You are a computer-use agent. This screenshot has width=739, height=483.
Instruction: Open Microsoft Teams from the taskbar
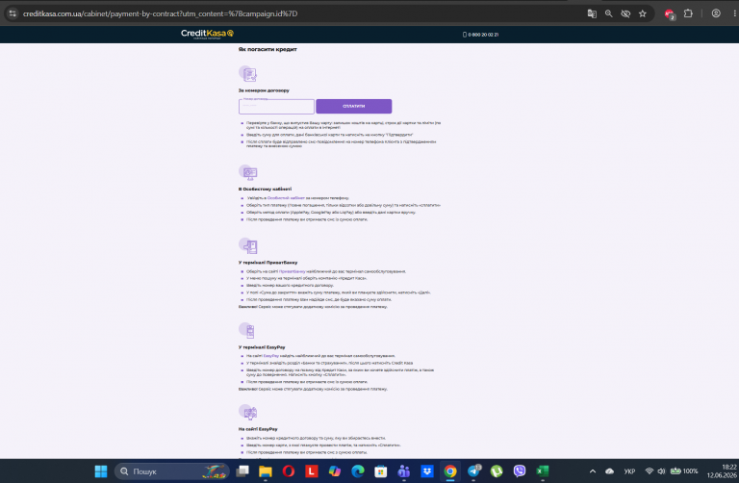404,471
